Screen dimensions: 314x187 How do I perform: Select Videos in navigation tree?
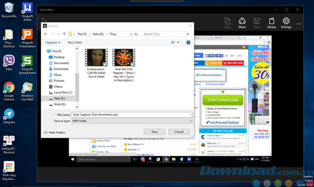pos(55,86)
